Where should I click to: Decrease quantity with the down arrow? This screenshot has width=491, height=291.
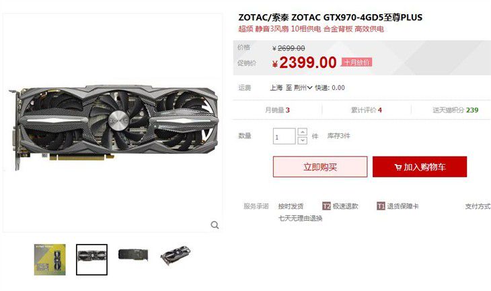(302, 140)
